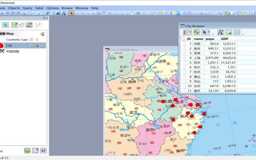The image size is (256, 160).
Task: Toggle editable pencil for Cosmetic Layer
Action: [x=31, y=40]
